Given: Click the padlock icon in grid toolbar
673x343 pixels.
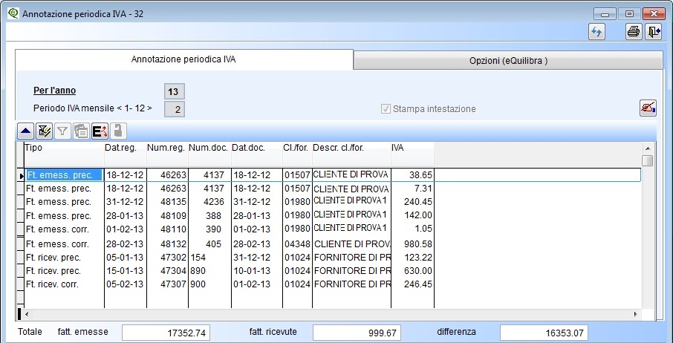Looking at the screenshot, I should coord(118,131).
